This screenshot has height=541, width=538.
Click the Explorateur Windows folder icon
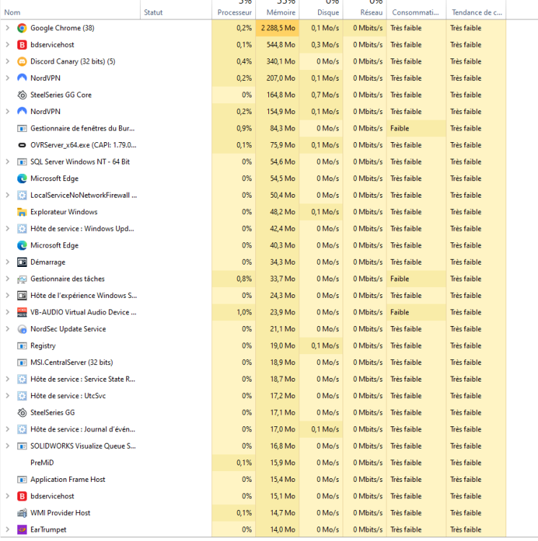coord(22,212)
